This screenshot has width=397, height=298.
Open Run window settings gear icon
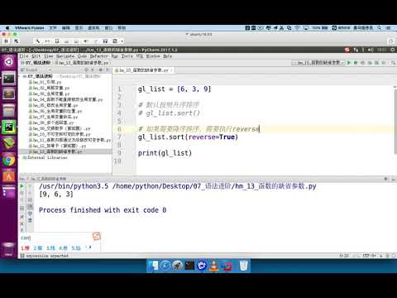click(385, 179)
